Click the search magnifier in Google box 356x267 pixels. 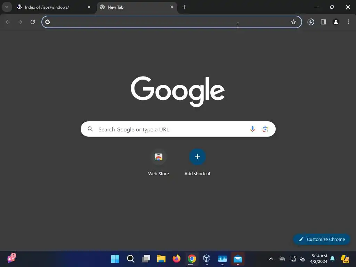pos(90,129)
